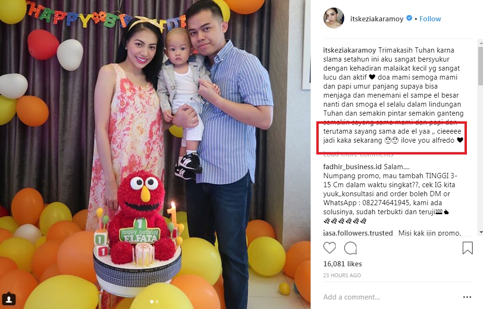The height and width of the screenshot is (309, 483).
Task: Open jasa.followers.trusted commenter profile
Action: coord(358,233)
